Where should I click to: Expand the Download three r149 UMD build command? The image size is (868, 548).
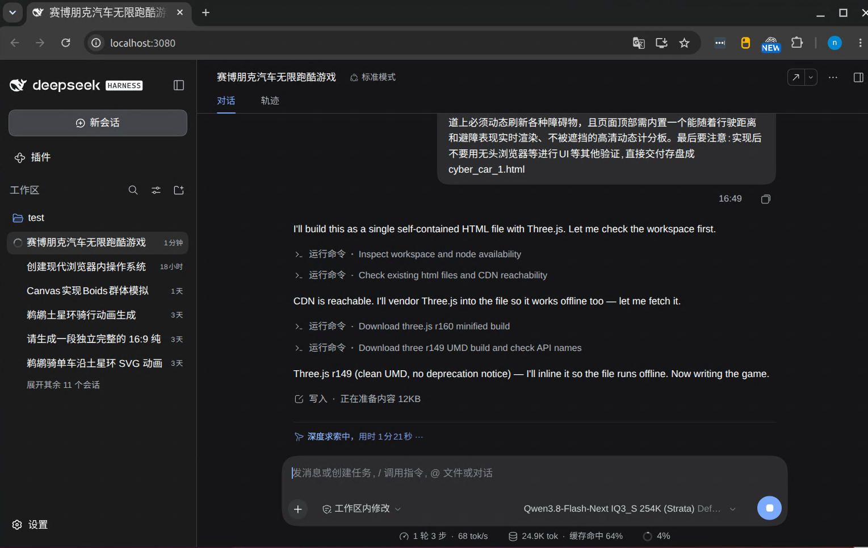pyautogui.click(x=438, y=348)
